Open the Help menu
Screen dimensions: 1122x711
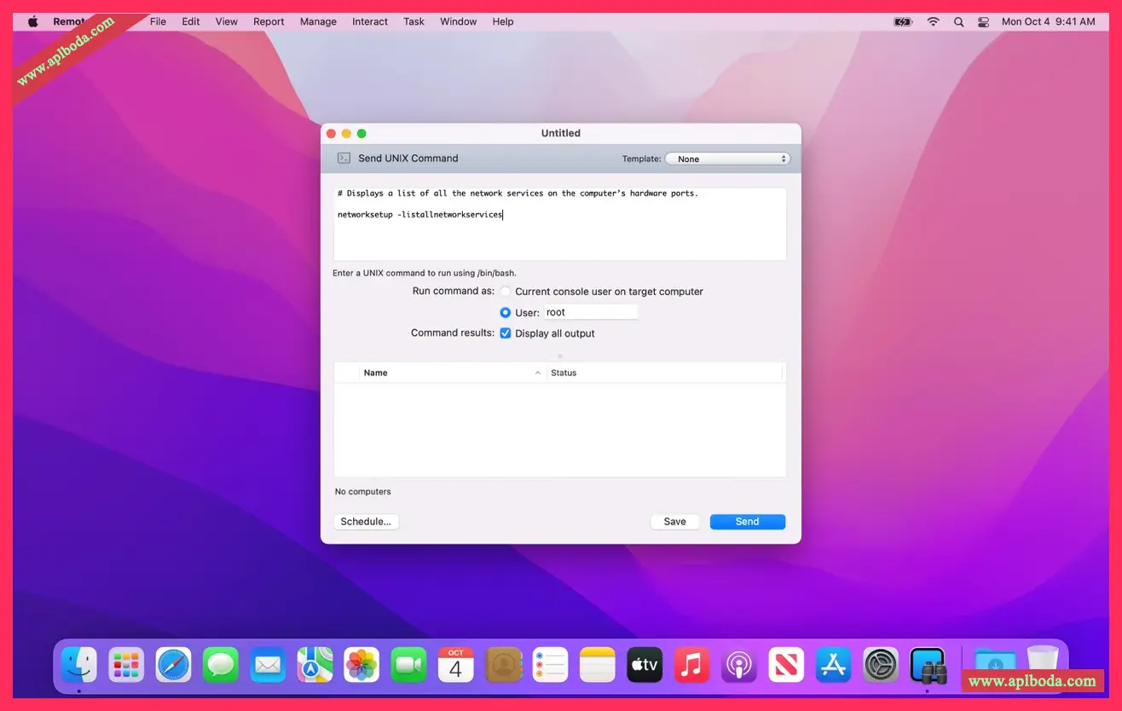(503, 21)
